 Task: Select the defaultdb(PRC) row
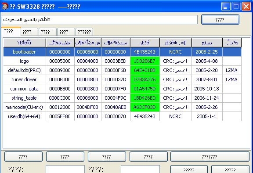(122, 70)
